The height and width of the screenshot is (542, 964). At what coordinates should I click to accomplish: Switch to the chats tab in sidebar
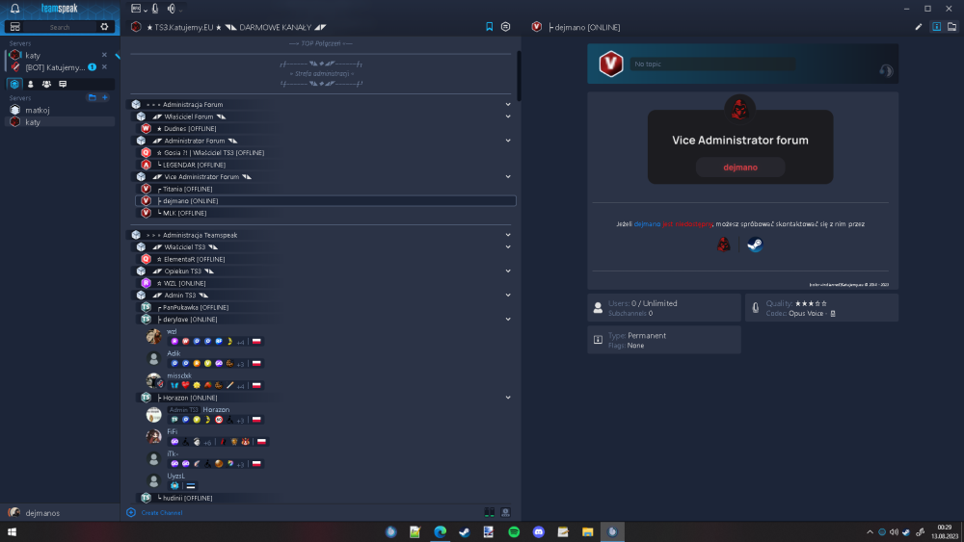[63, 84]
